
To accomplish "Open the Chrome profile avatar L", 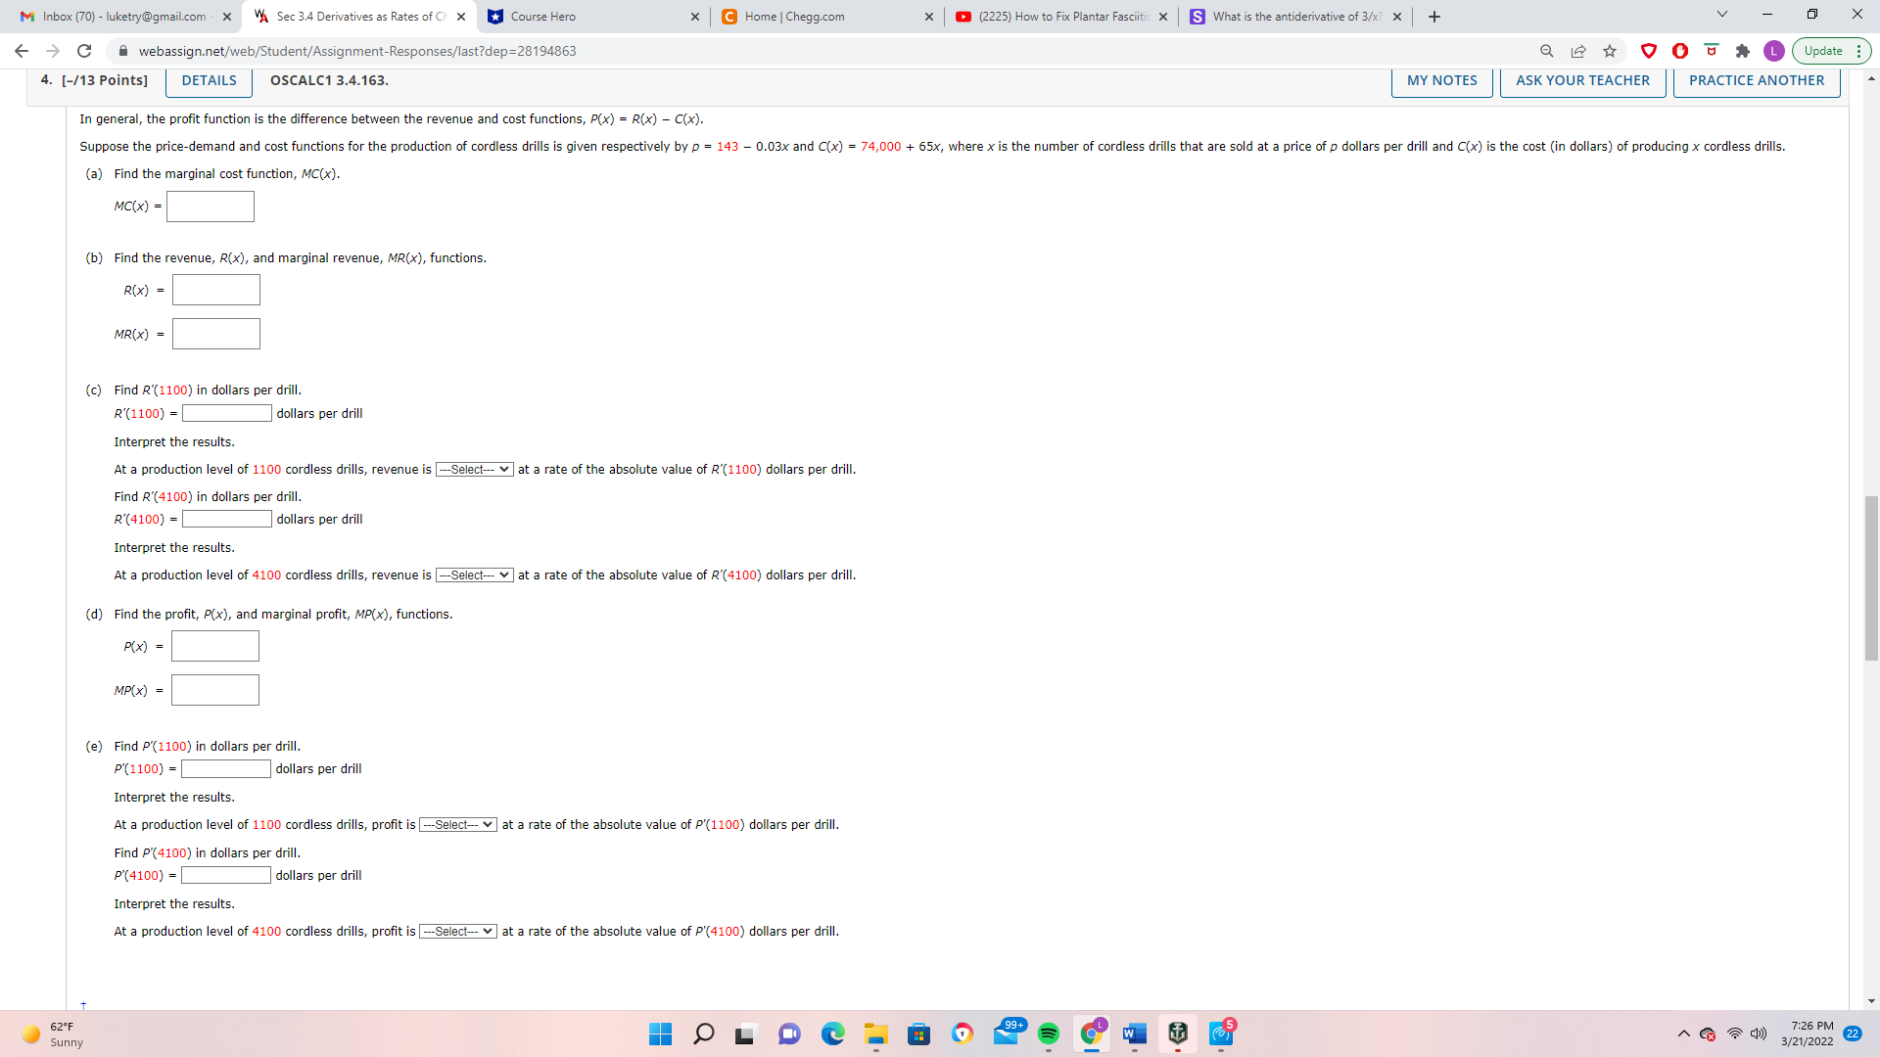I will [x=1773, y=51].
